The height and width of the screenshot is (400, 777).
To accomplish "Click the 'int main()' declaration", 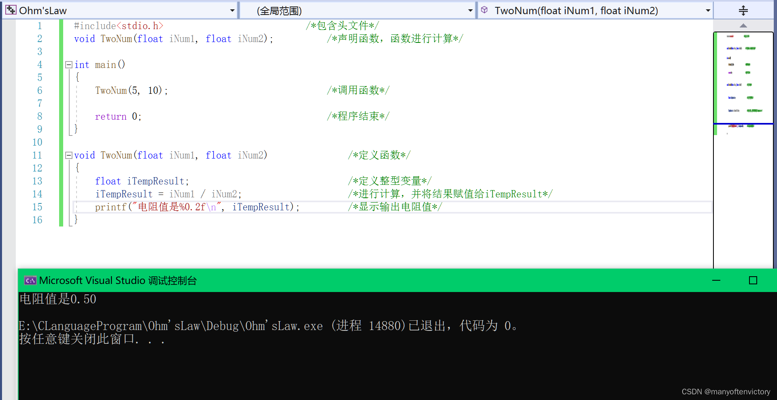I will [100, 65].
